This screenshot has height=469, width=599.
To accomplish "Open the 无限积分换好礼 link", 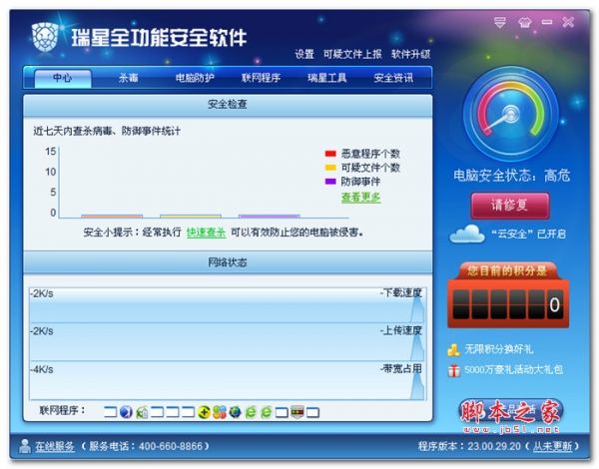I will pos(498,349).
